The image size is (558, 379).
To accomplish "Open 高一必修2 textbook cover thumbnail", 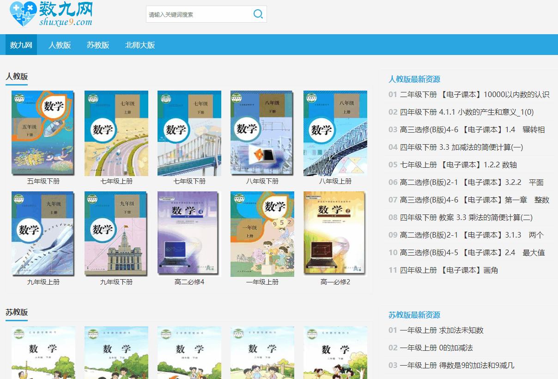I will [335, 233].
